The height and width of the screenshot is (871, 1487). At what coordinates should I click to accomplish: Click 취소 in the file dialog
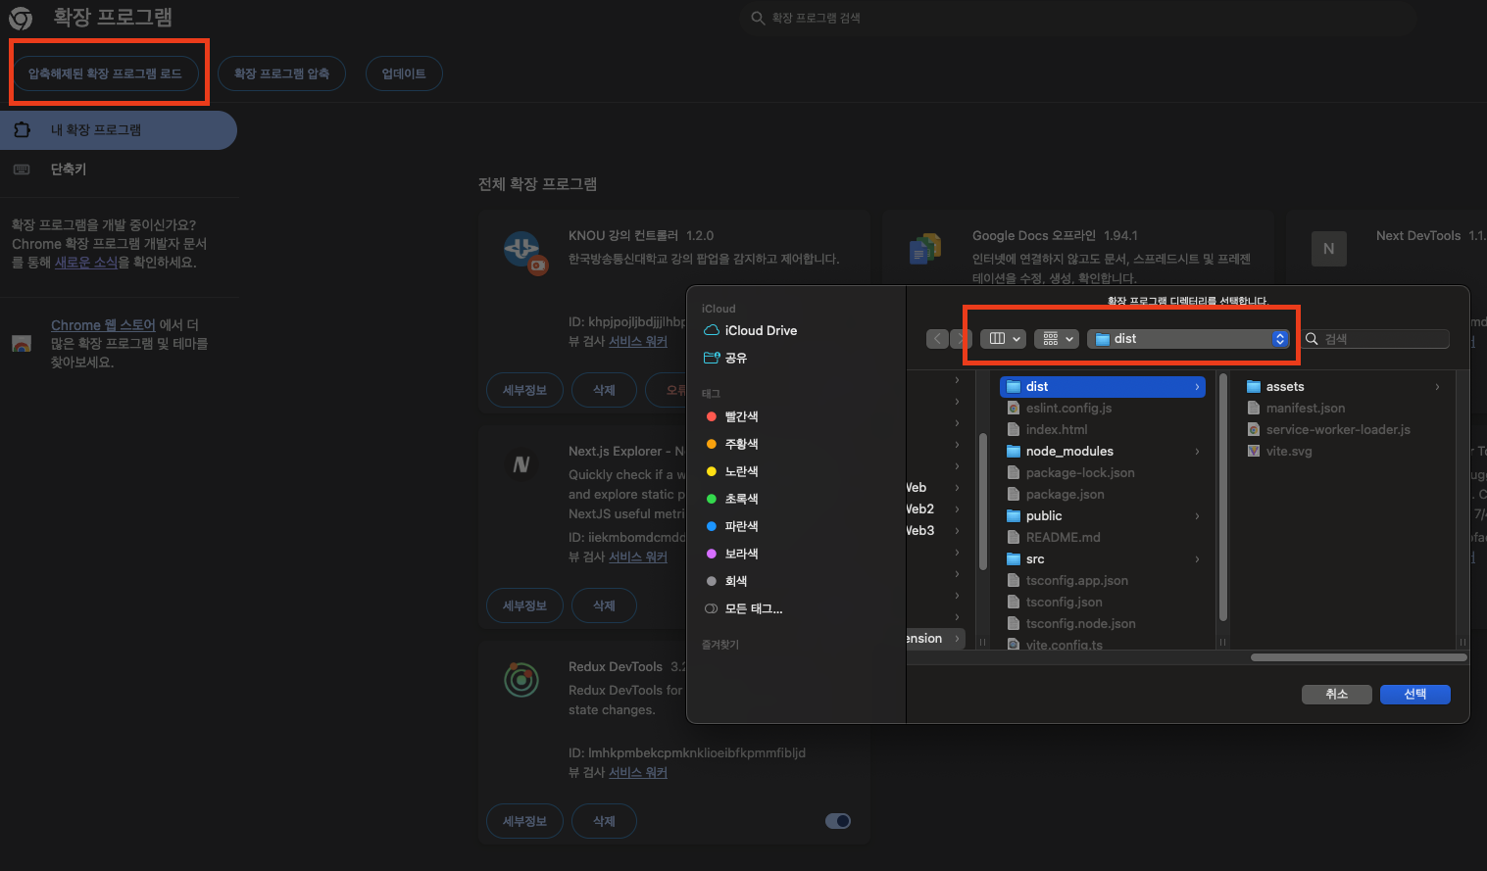pyautogui.click(x=1336, y=694)
